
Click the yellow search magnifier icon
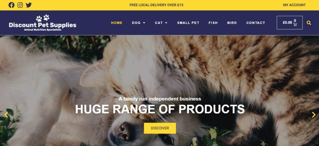(x=309, y=23)
